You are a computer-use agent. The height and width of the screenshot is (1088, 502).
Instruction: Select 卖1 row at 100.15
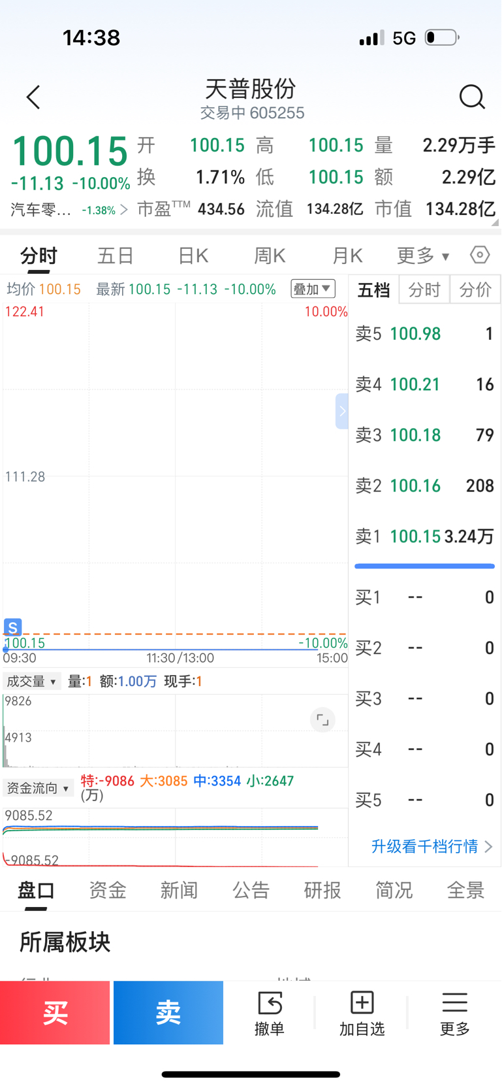424,536
